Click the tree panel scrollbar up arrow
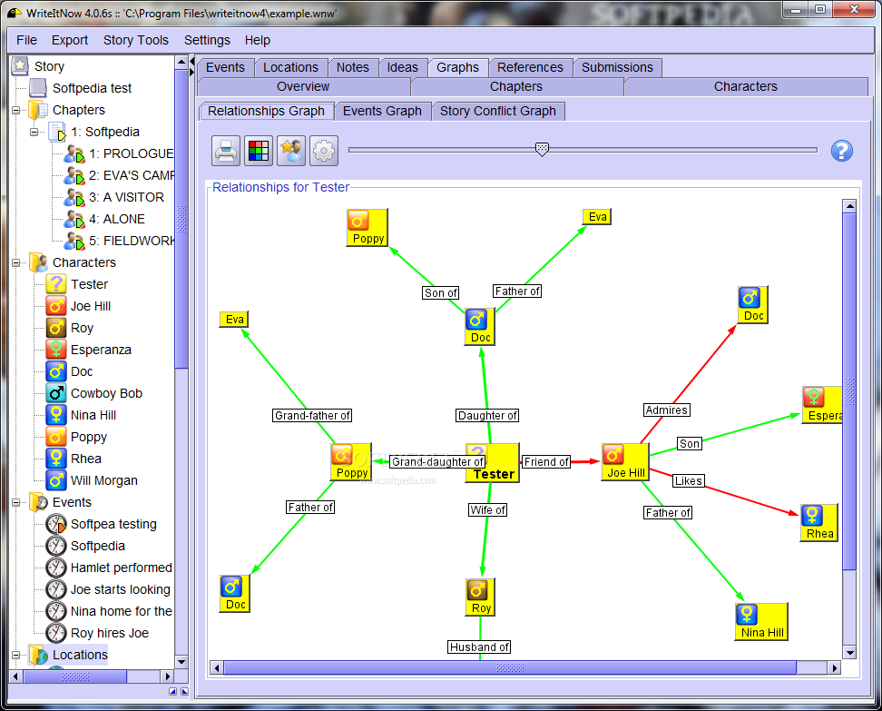Viewport: 882px width, 711px height. click(x=181, y=62)
